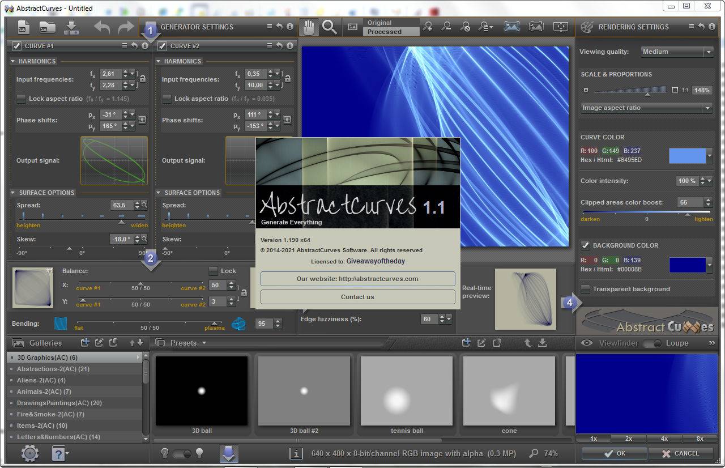Open the Generator Settings hamburger menu
The width and height of the screenshot is (725, 468).
click(x=270, y=27)
